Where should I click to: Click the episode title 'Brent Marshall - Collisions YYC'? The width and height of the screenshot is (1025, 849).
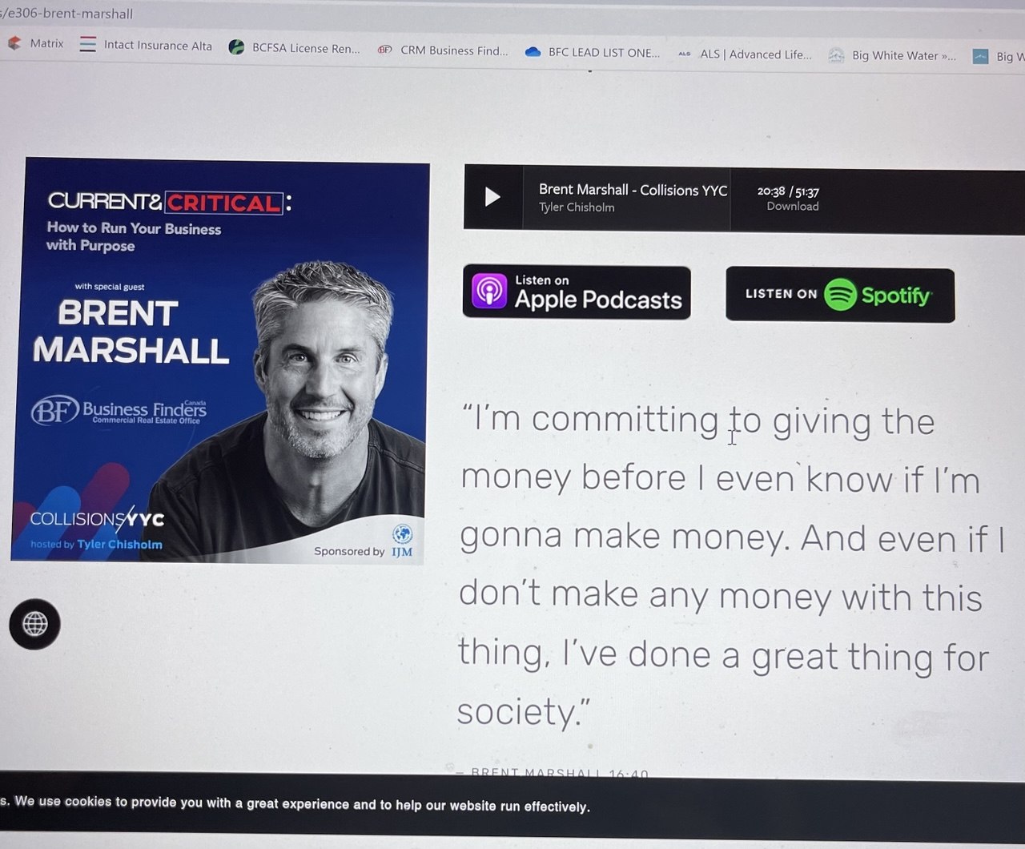[x=633, y=190]
